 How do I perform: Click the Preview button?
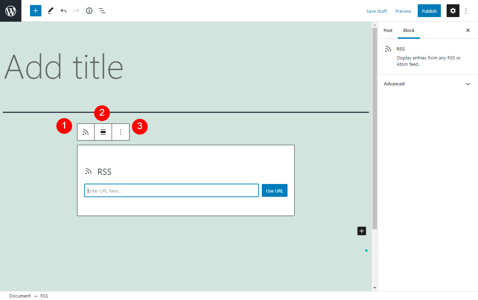tap(403, 11)
